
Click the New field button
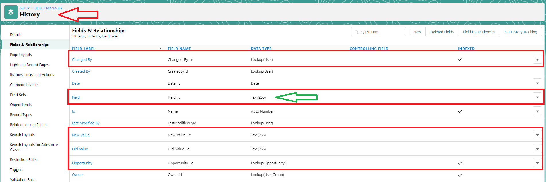417,32
